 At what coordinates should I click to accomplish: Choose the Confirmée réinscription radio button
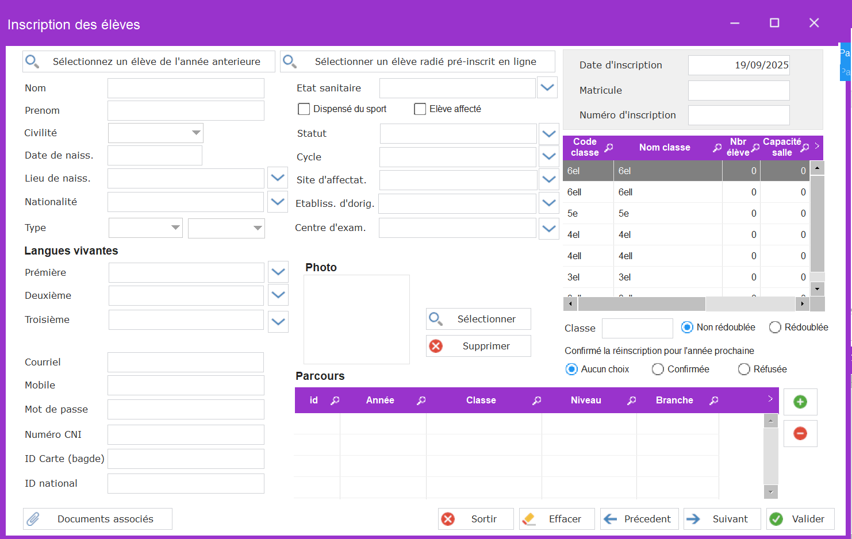(x=658, y=369)
